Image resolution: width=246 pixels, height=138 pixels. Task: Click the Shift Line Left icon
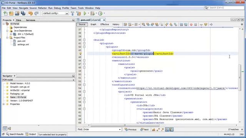[181, 25]
